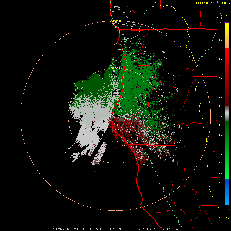Click the 0 value on the velocity scale
This screenshot has height=231, width=231.
(222, 115)
